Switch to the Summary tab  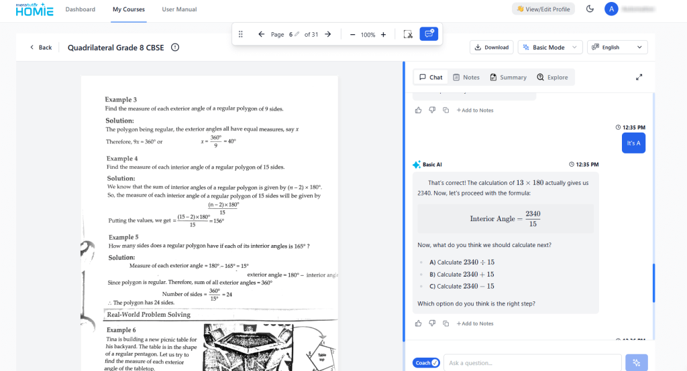point(509,77)
